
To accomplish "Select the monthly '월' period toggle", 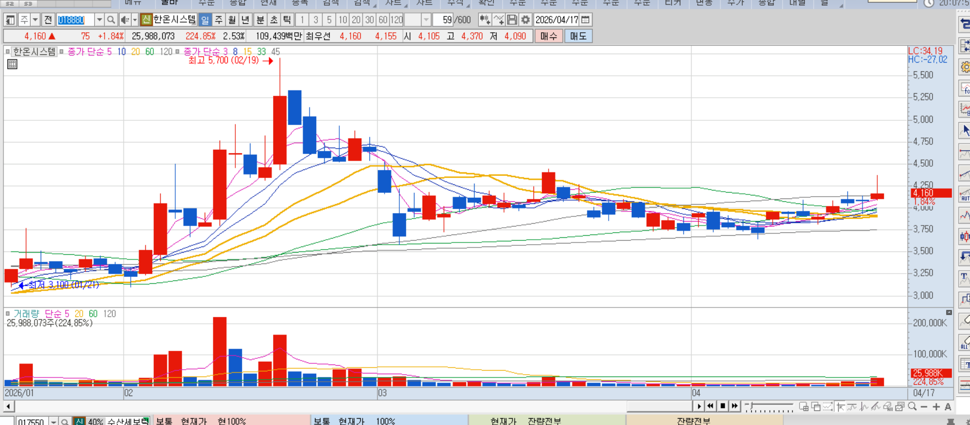I will [x=232, y=20].
